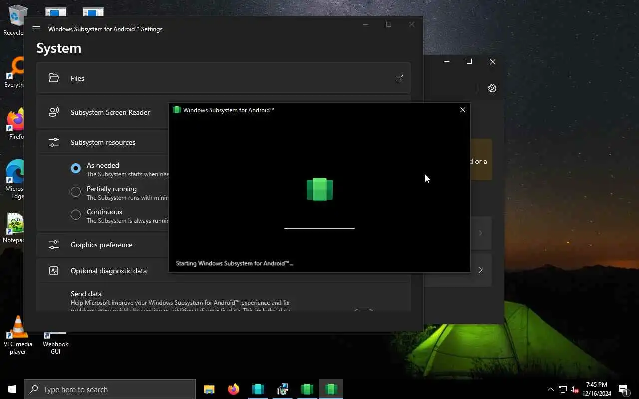Click the taskbar search box
The width and height of the screenshot is (639, 399).
(110, 389)
